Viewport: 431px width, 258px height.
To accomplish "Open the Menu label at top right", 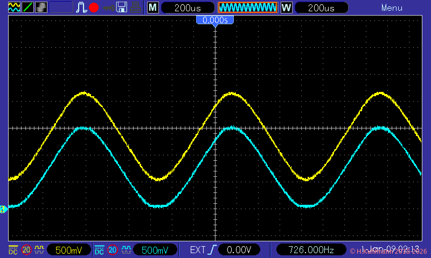I will 392,8.
